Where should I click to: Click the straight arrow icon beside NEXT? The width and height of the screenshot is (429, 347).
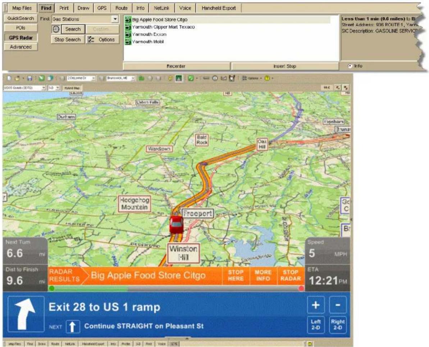(x=73, y=327)
